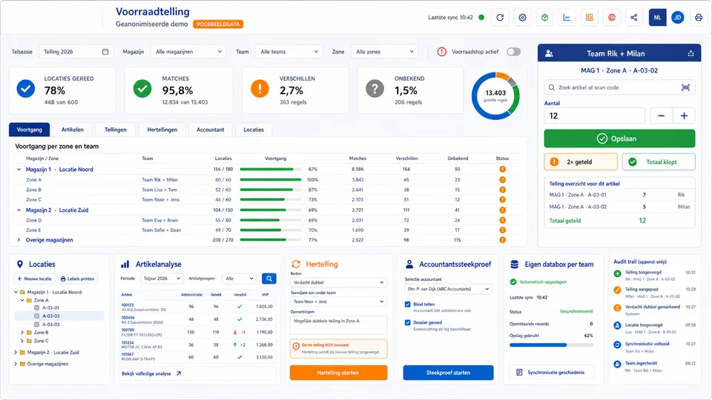Click the Artikelanalyse bar chart icon
This screenshot has height=400, width=712.
pos(125,264)
